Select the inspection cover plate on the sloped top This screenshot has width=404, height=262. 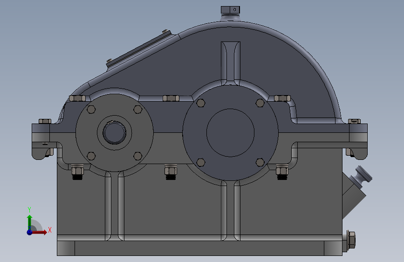[139, 50]
